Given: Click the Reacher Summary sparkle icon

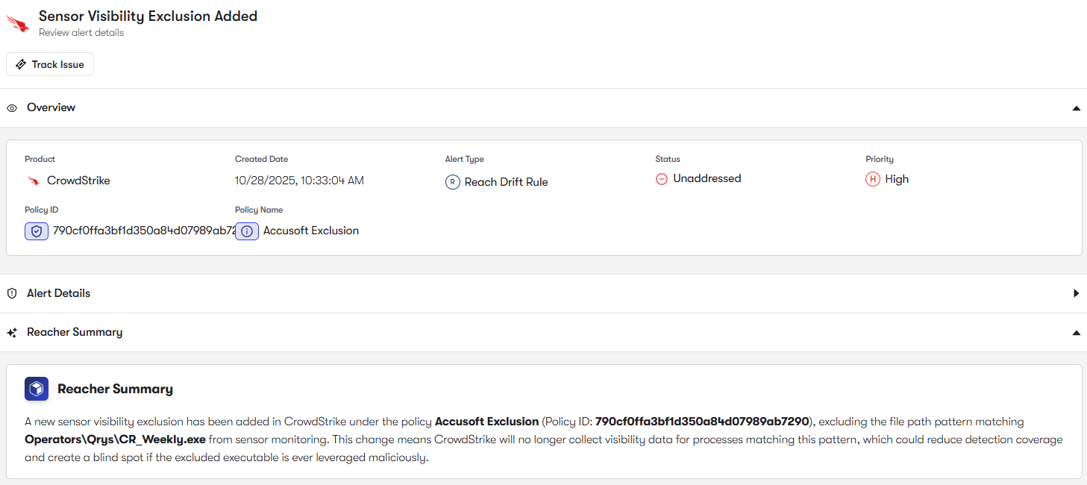Looking at the screenshot, I should pos(12,333).
